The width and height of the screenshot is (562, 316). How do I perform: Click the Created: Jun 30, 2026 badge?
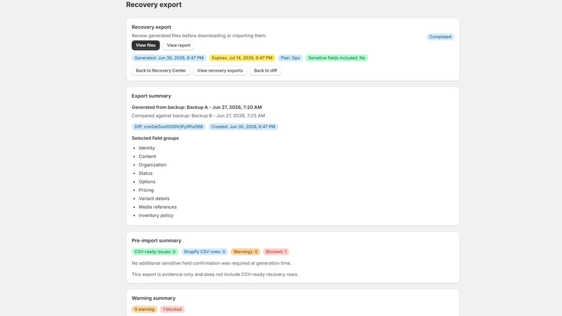pyautogui.click(x=243, y=126)
